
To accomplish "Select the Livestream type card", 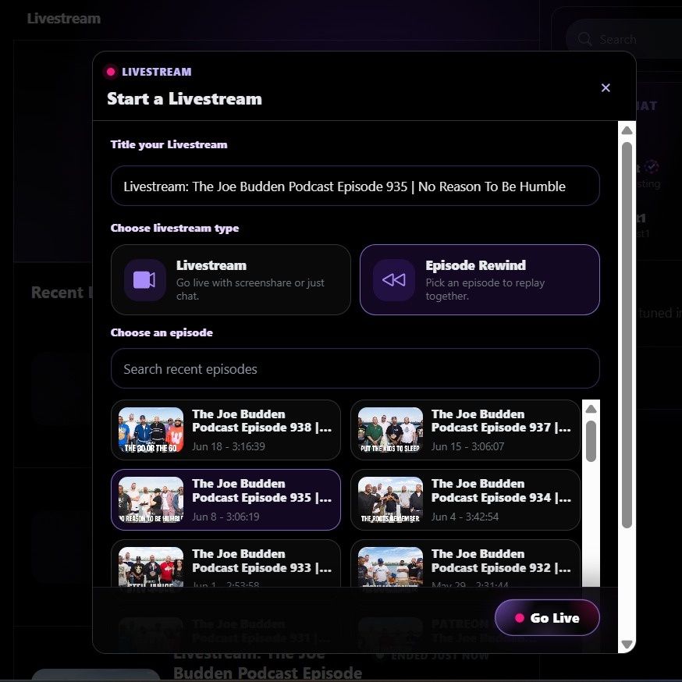I will click(x=230, y=279).
